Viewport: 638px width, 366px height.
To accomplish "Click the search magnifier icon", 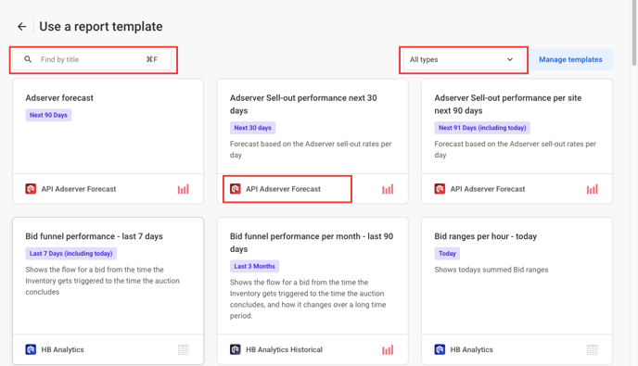I will (28, 59).
